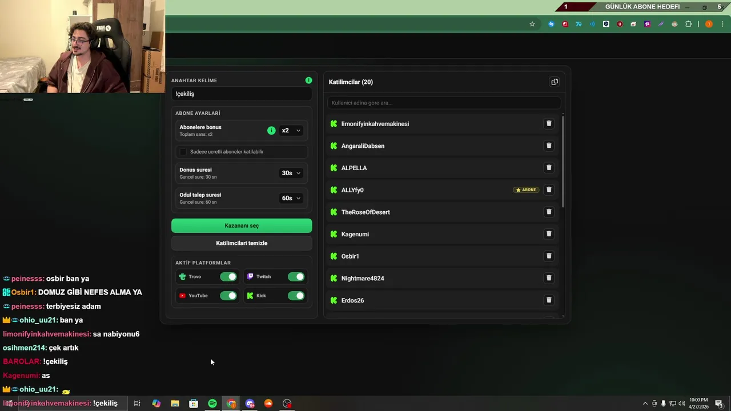Screen dimensions: 731x411
Task: Open the 7TV browser extension
Action: point(579,24)
